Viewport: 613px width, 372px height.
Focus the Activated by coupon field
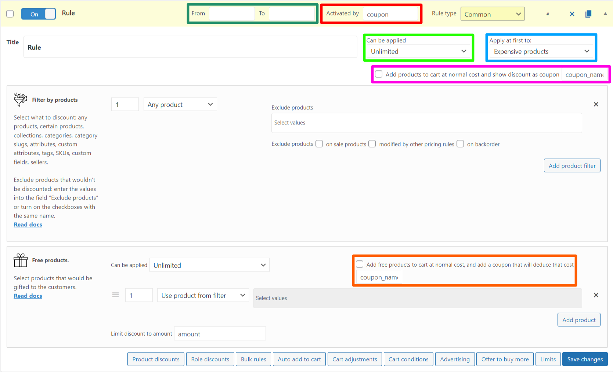coord(391,14)
